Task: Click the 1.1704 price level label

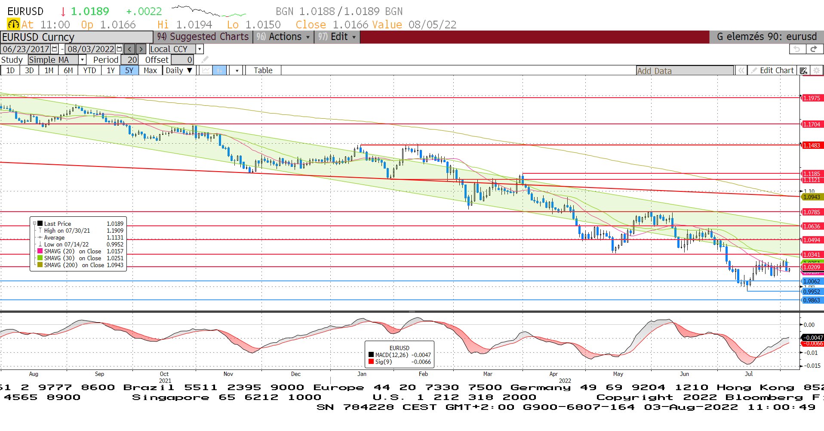Action: click(x=812, y=124)
